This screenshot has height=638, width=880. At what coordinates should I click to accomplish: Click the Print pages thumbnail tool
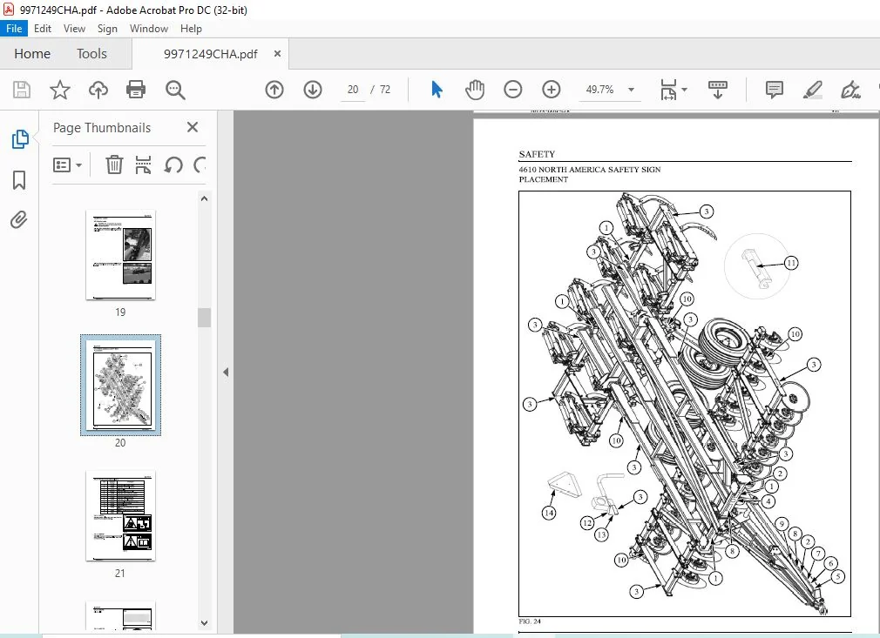tap(143, 165)
